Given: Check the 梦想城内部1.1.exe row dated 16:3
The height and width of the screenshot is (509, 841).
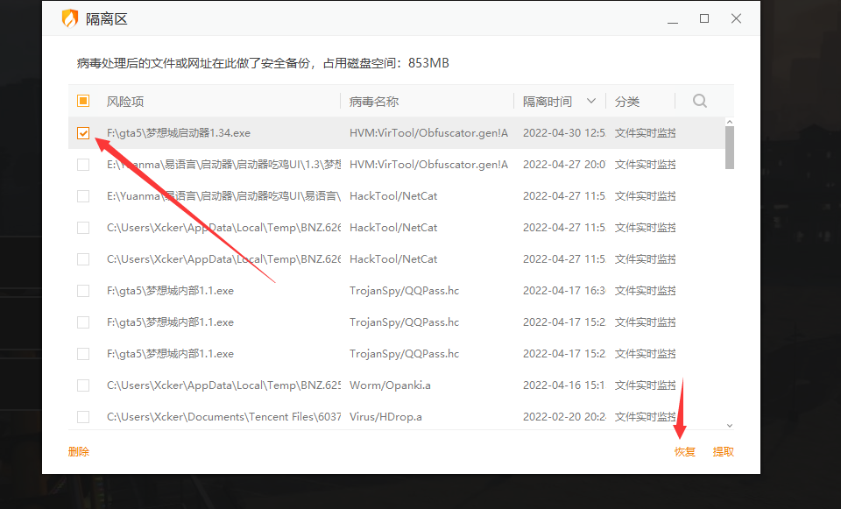Looking at the screenshot, I should click(x=83, y=291).
